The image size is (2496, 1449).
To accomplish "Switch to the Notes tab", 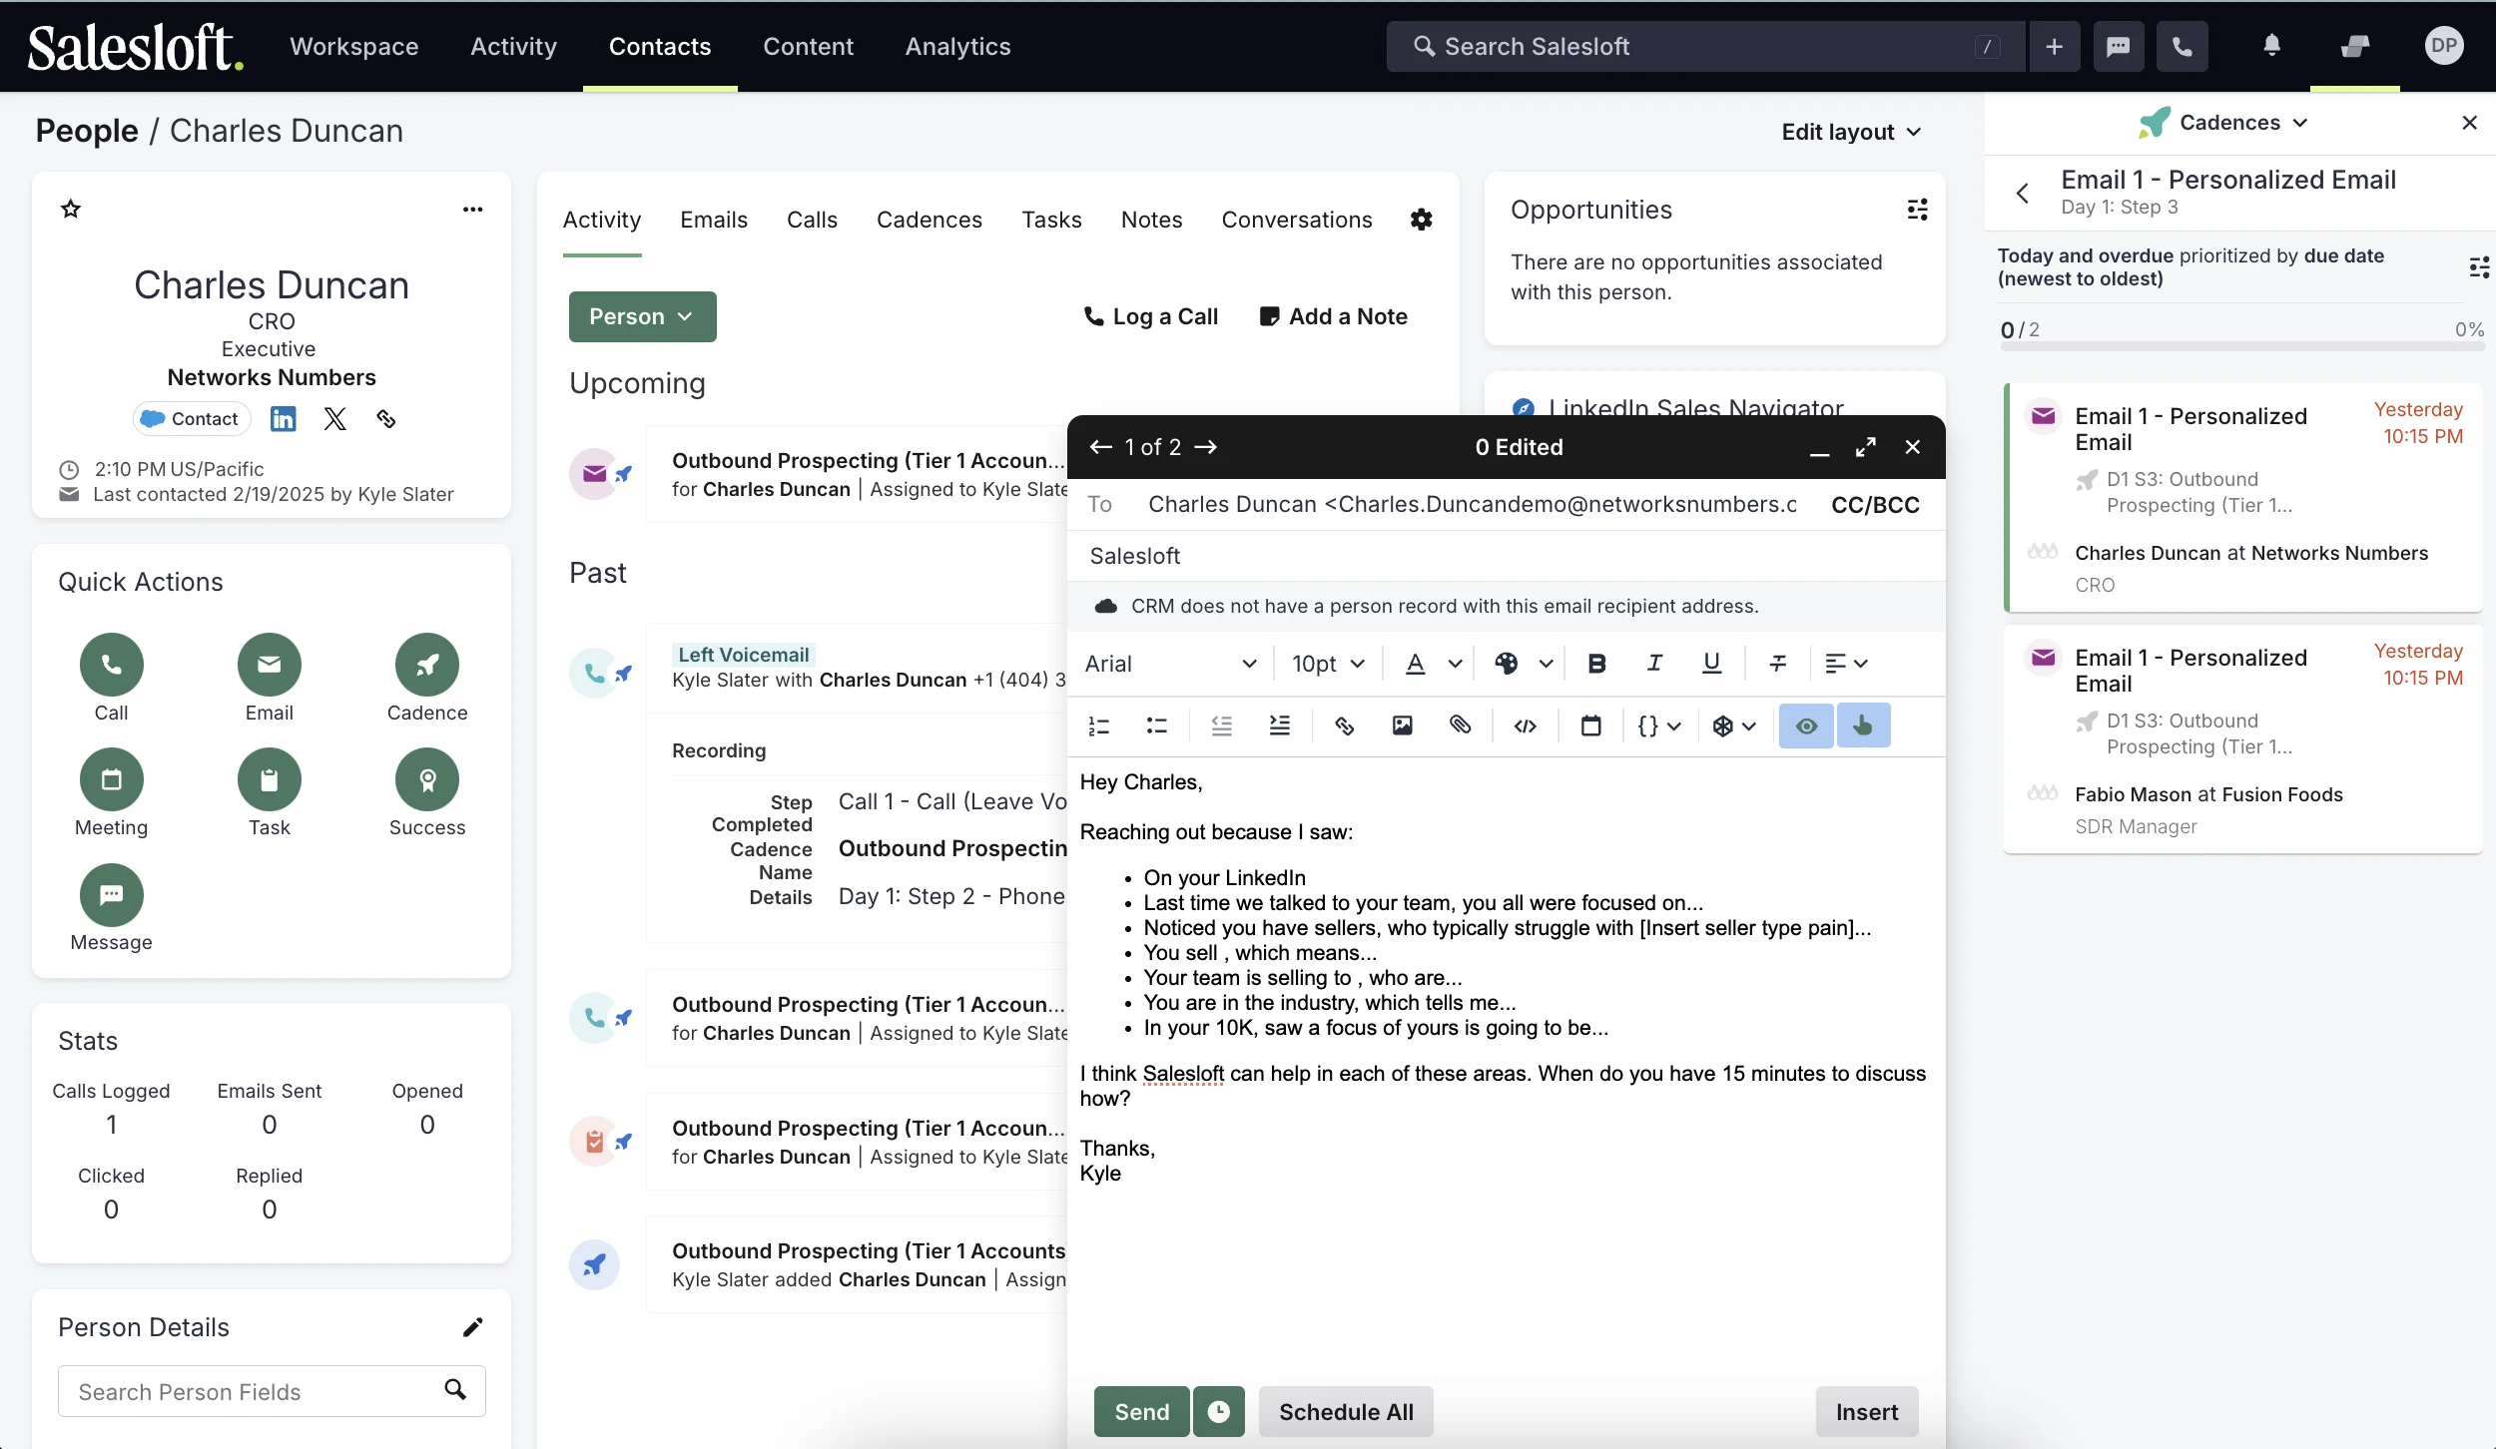I will click(1151, 220).
